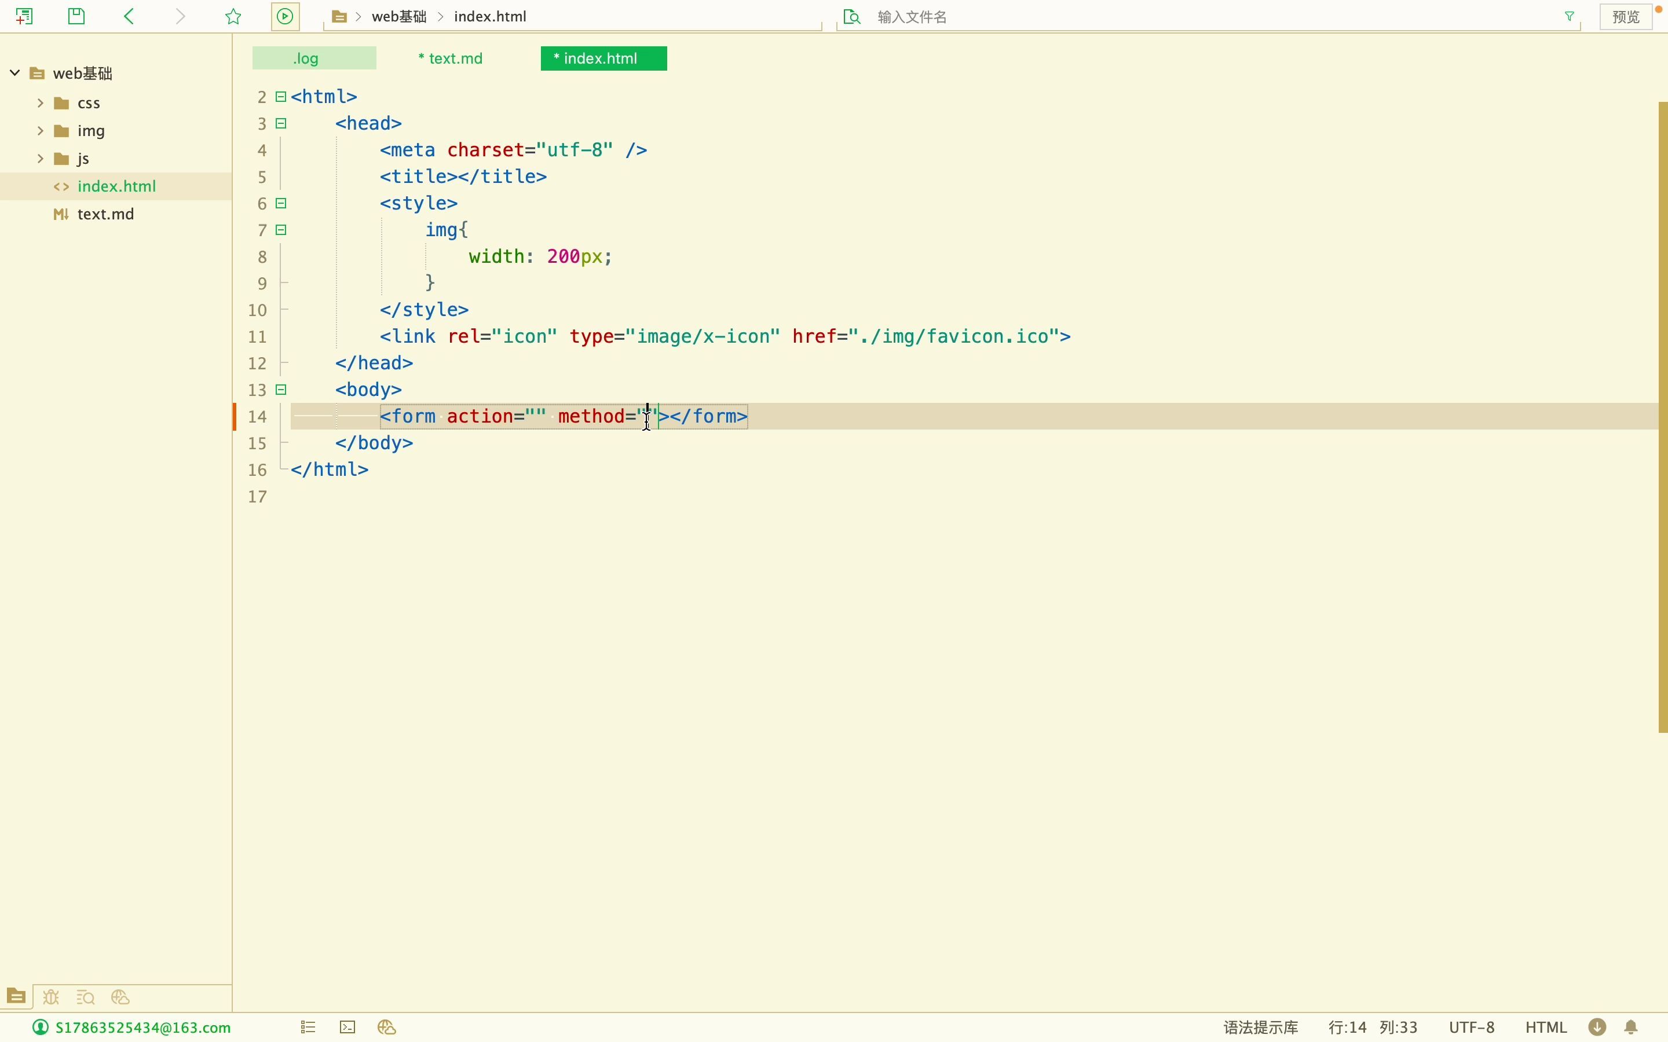Click the 预览 preview button
The width and height of the screenshot is (1668, 1042).
coord(1626,17)
